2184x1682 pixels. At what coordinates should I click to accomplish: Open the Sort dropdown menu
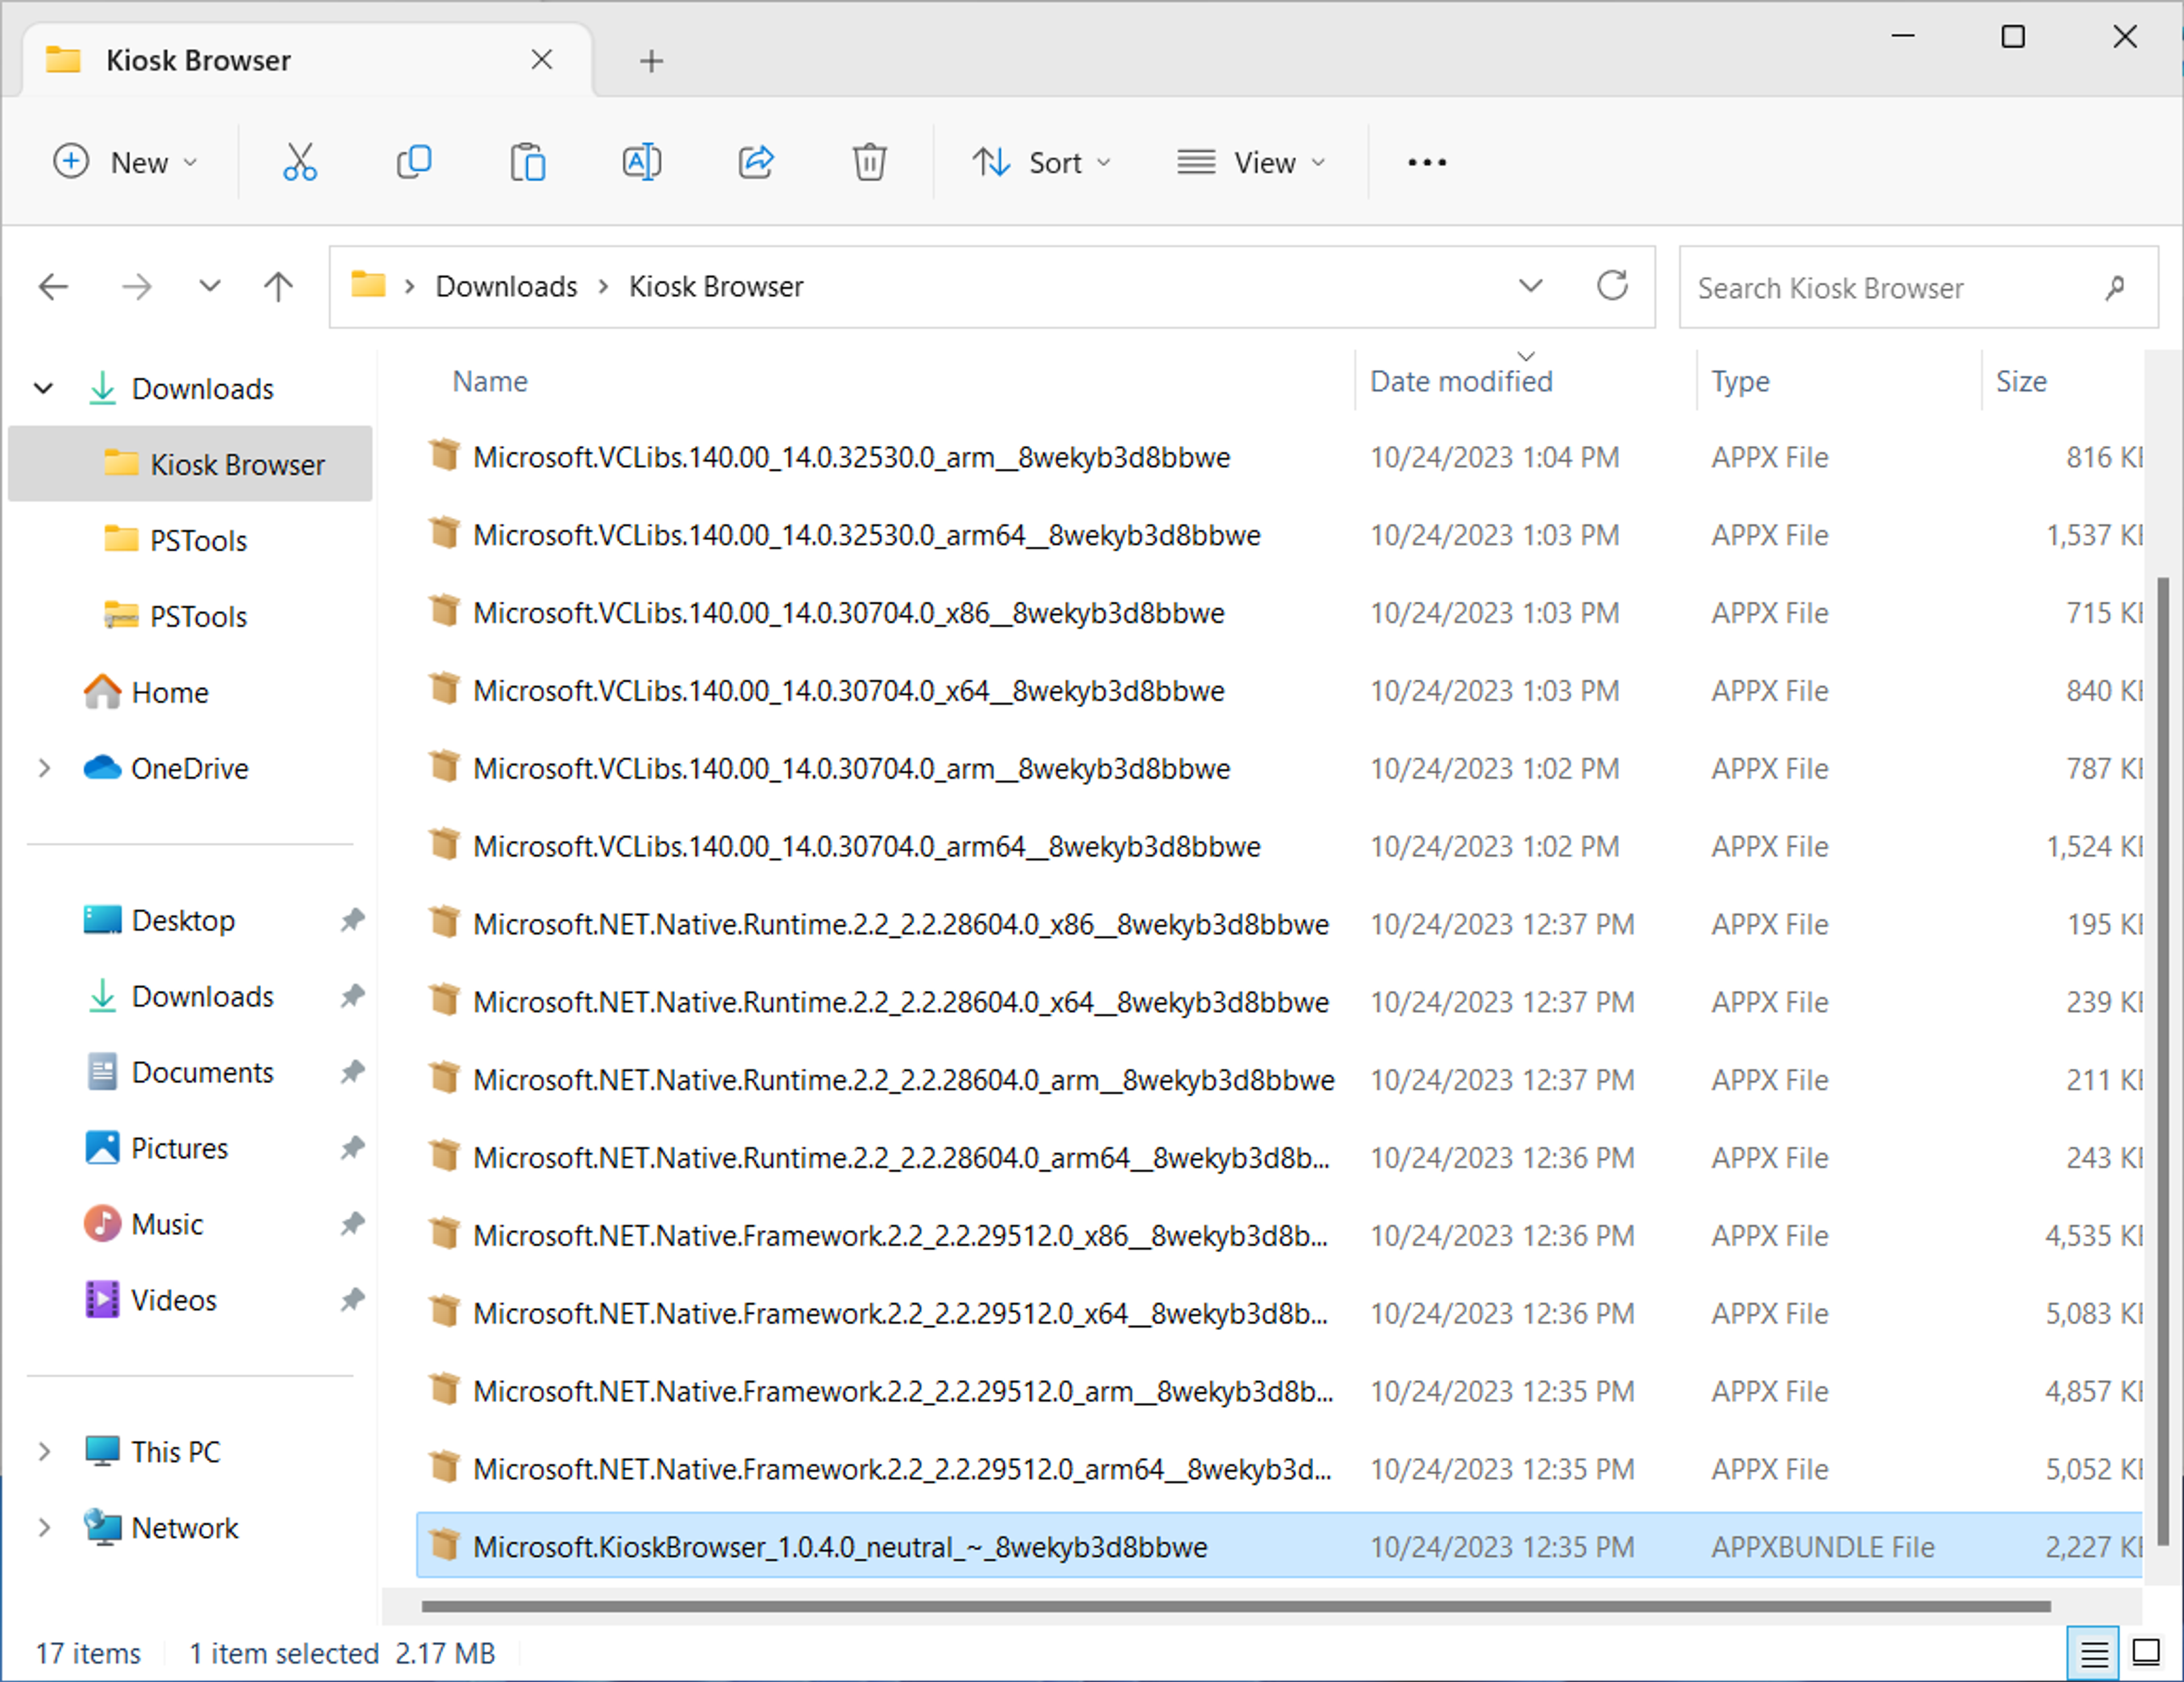click(x=1042, y=162)
